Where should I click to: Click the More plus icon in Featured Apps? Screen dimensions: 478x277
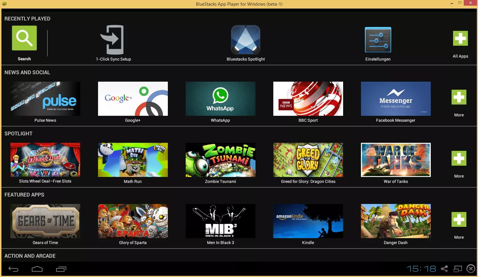[x=459, y=219]
